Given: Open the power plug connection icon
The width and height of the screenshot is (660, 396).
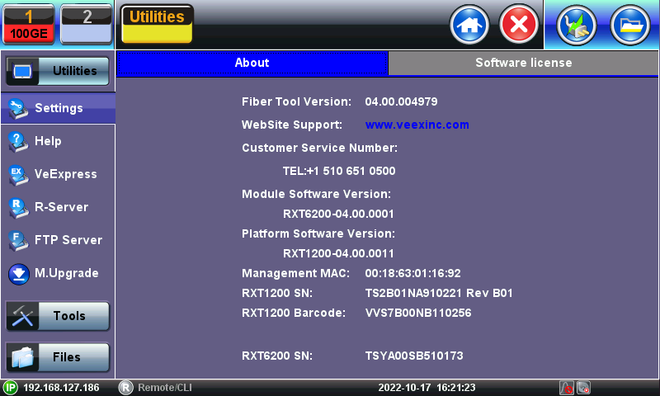Looking at the screenshot, I should [577, 26].
